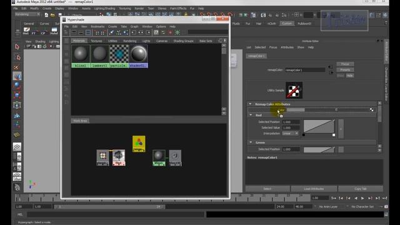This screenshot has width=400, height=225.
Task: Click the input connection icon beside remapColor name
Action: click(331, 67)
